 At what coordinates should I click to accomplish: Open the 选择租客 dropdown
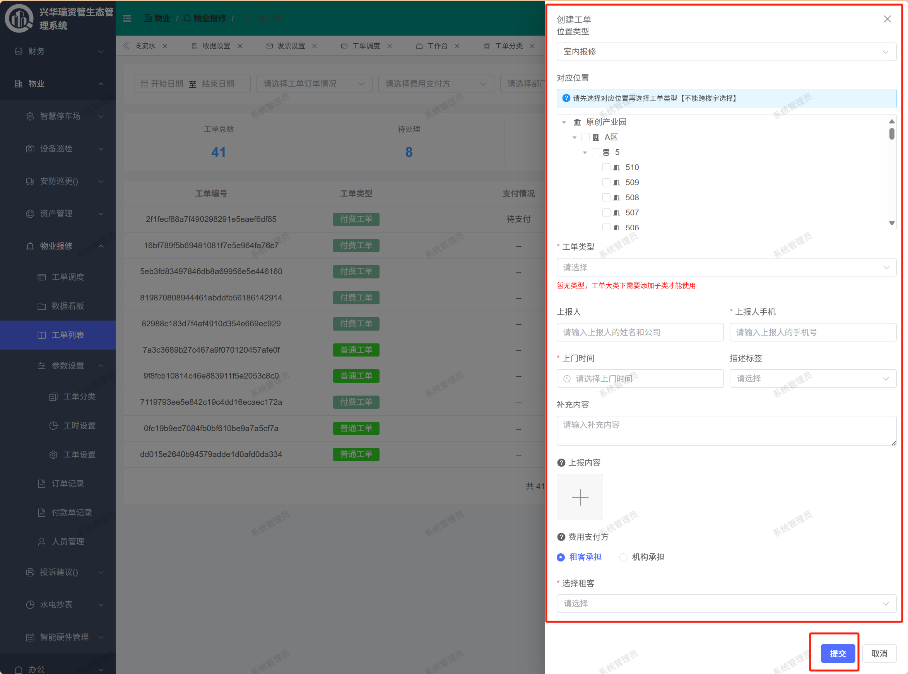tap(726, 603)
